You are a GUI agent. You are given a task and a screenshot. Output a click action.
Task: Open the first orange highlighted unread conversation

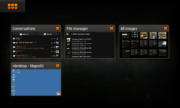(36, 47)
